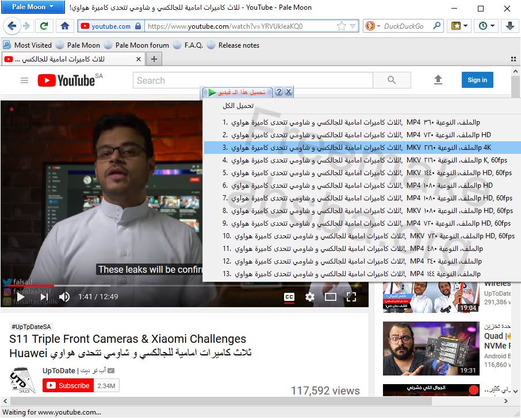Click the youtube.com site identity button

pos(111,26)
